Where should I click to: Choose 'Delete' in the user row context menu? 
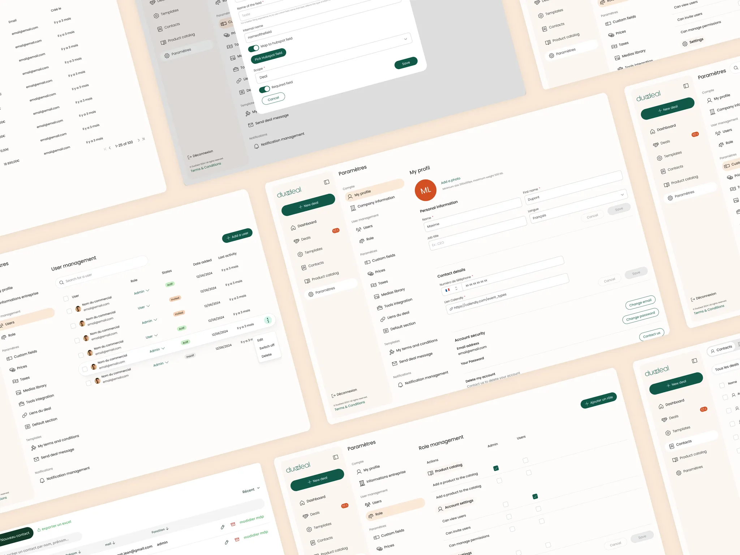pos(266,356)
